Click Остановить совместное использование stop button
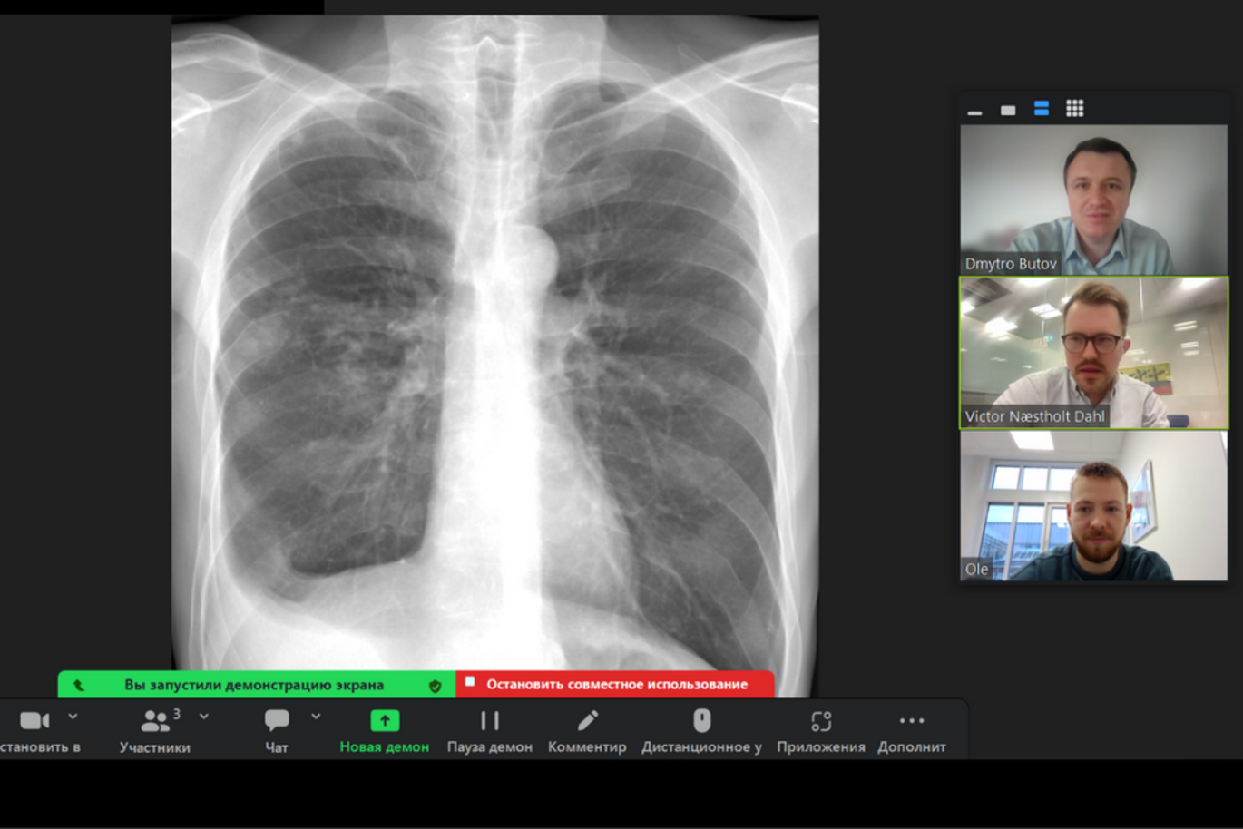Screen dimensions: 1243x829 tap(616, 684)
